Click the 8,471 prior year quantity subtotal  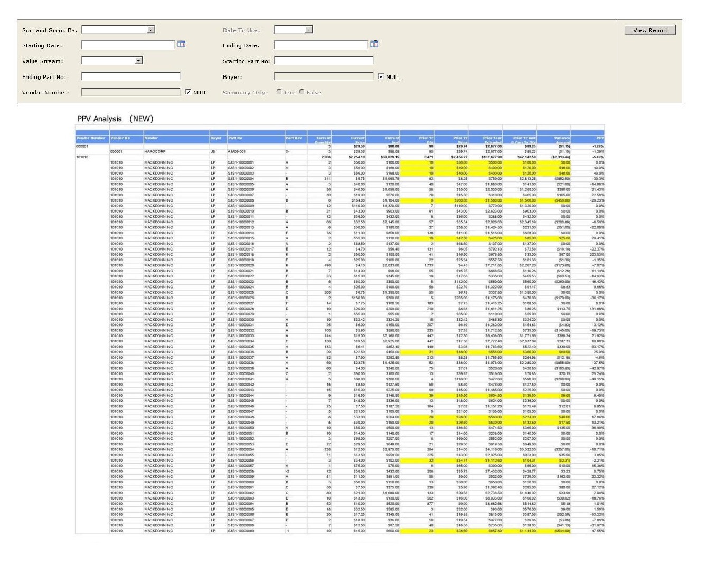click(x=429, y=157)
